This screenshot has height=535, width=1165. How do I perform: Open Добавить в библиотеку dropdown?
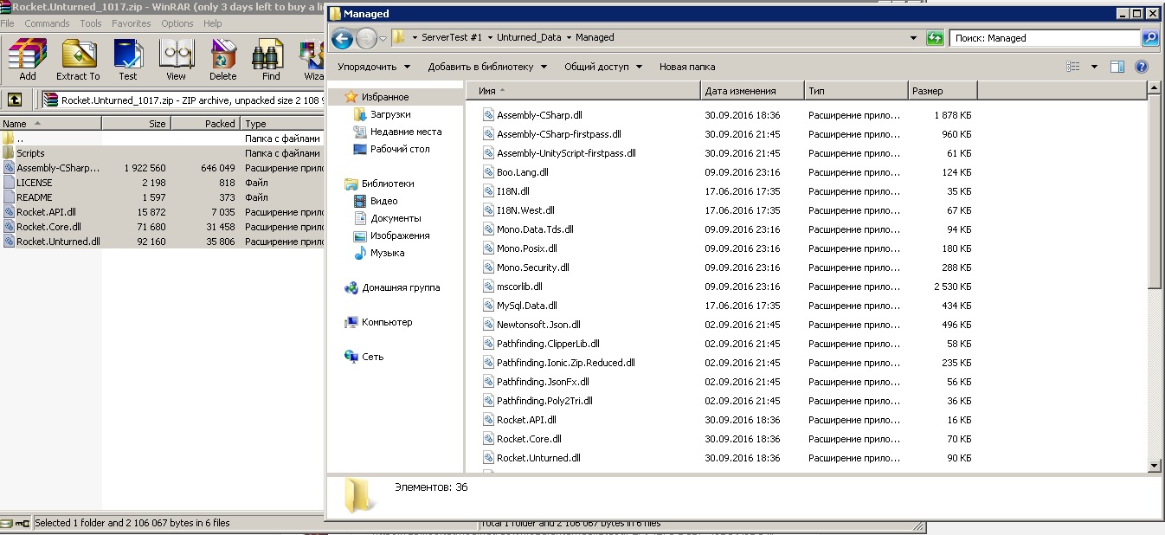point(487,67)
